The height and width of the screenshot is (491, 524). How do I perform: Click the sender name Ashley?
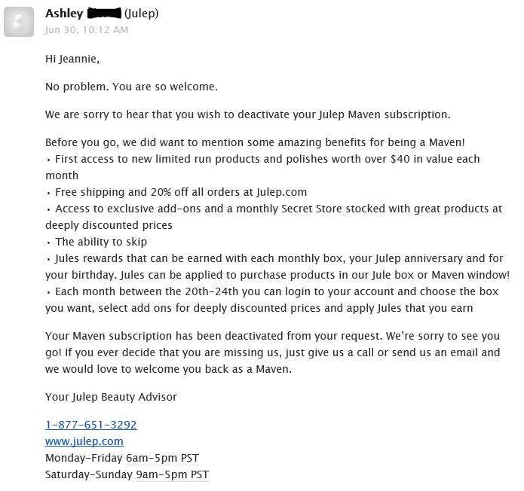[64, 14]
